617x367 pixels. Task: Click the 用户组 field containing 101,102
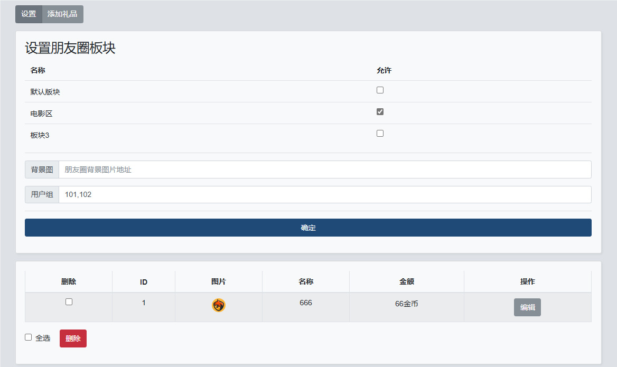tap(324, 194)
